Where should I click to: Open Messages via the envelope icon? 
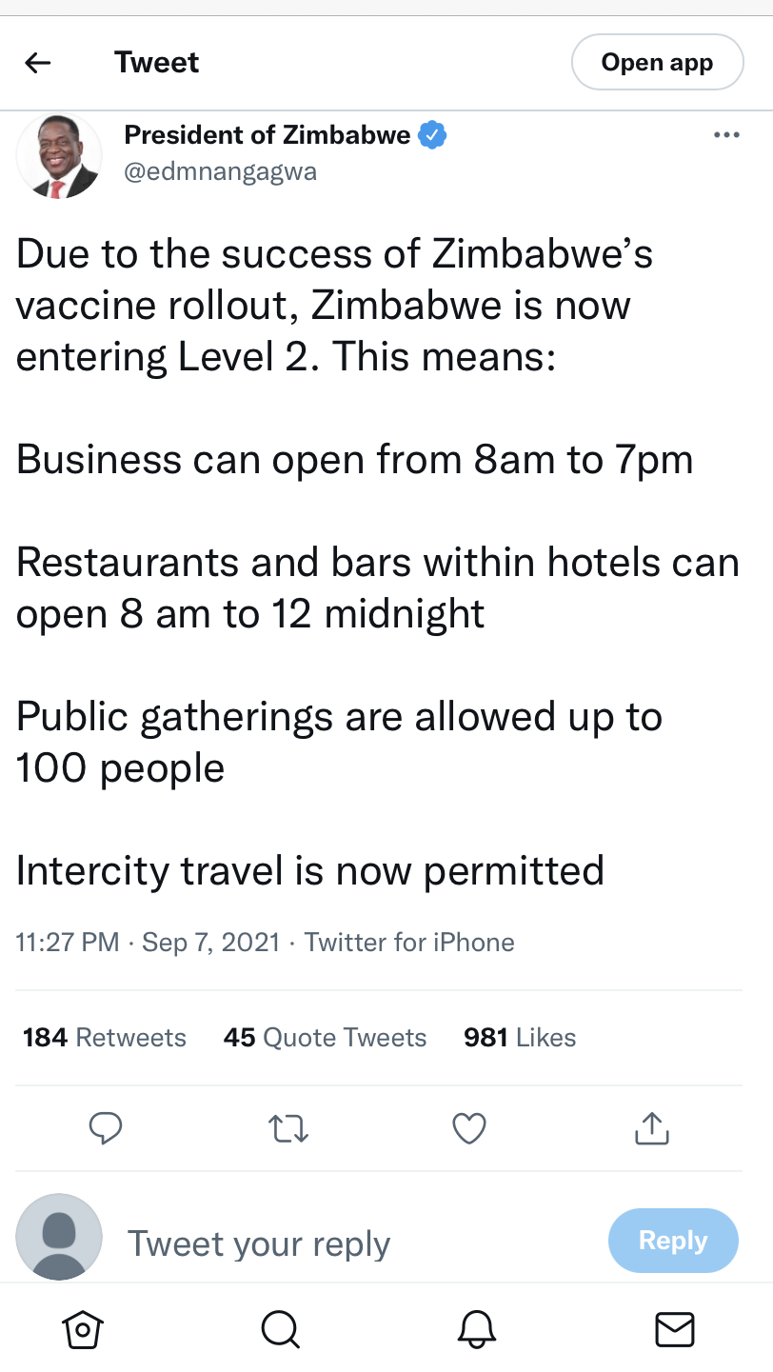click(676, 1329)
